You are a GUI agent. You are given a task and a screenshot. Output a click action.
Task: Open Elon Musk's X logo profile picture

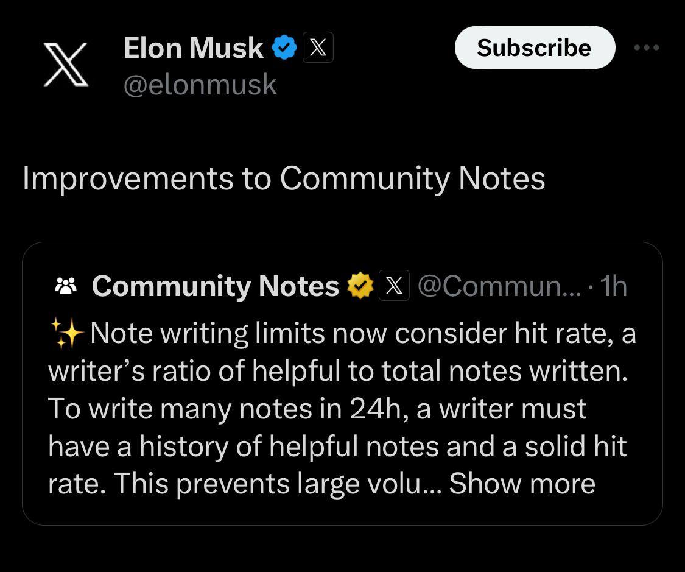pyautogui.click(x=66, y=65)
